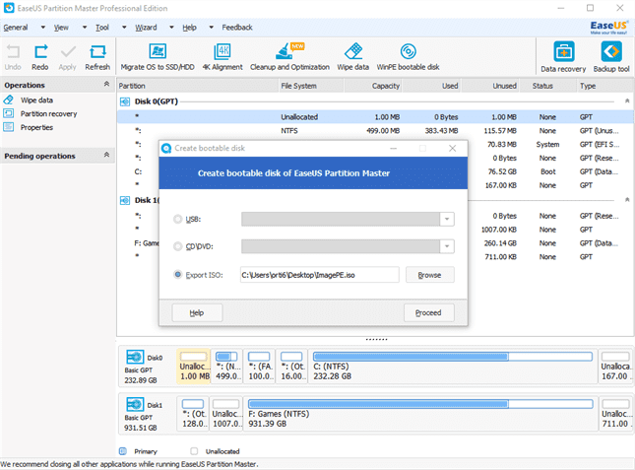Screen dimensions: 635x470
Task: Select Disk1 1007 KB unallocated block
Action: pyautogui.click(x=226, y=414)
